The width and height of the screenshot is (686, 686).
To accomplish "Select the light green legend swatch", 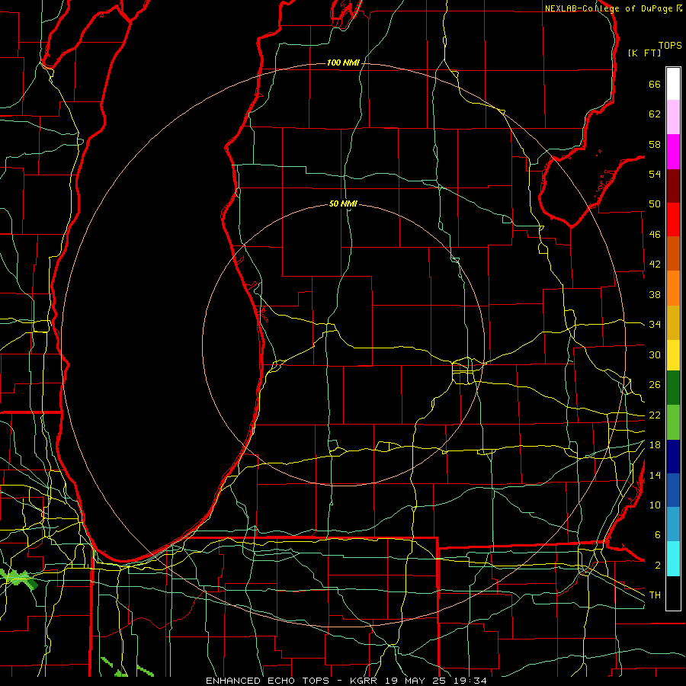I will coord(673,422).
